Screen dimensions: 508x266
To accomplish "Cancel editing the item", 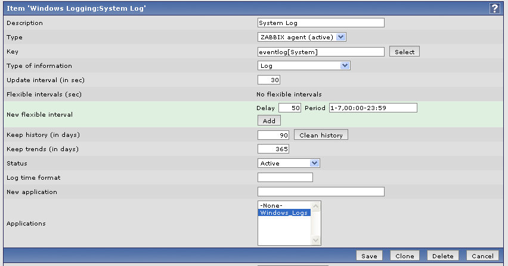I will (482, 256).
